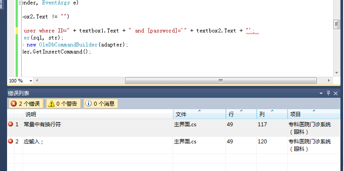The width and height of the screenshot is (344, 171).
Task: Collapse the method outlining box near EventArgs
Action: pyautogui.click(x=21, y=3)
